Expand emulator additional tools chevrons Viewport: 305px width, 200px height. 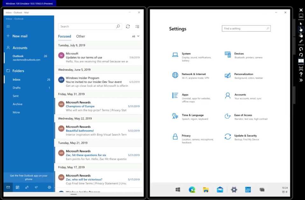(301, 80)
